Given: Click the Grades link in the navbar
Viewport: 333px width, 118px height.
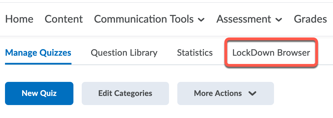Looking at the screenshot, I should [x=310, y=19].
